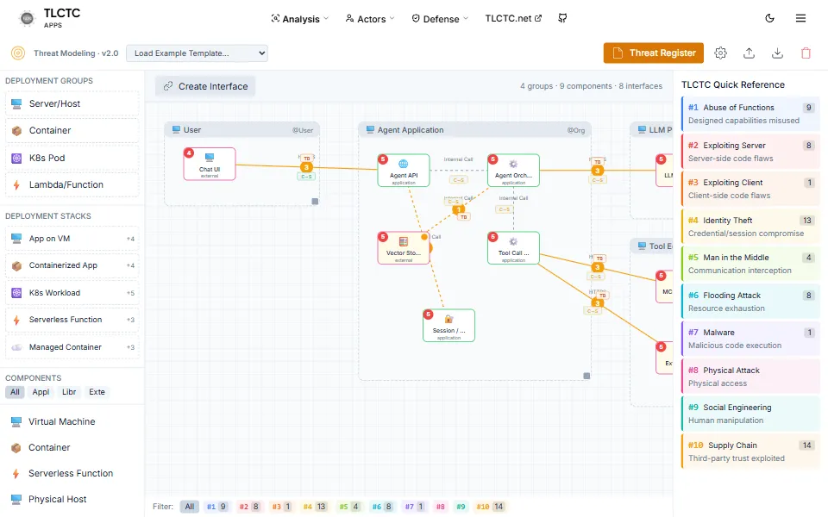Select the Exte components tab

click(97, 392)
